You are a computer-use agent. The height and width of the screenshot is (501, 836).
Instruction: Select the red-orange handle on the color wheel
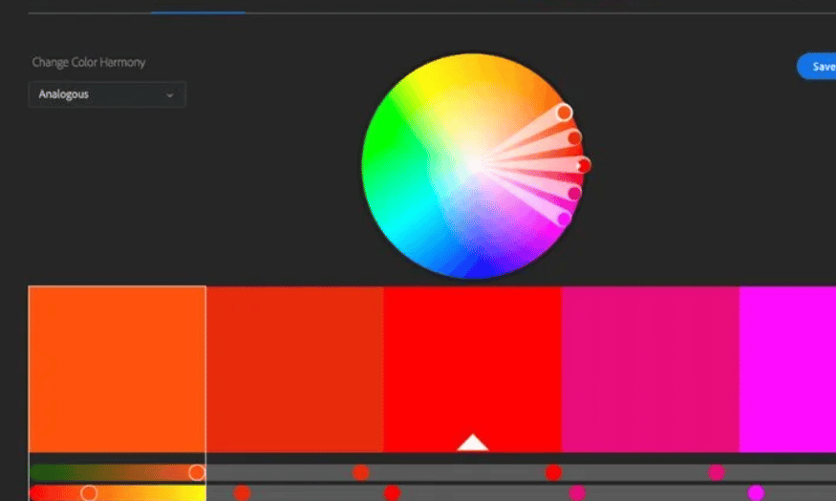[574, 138]
